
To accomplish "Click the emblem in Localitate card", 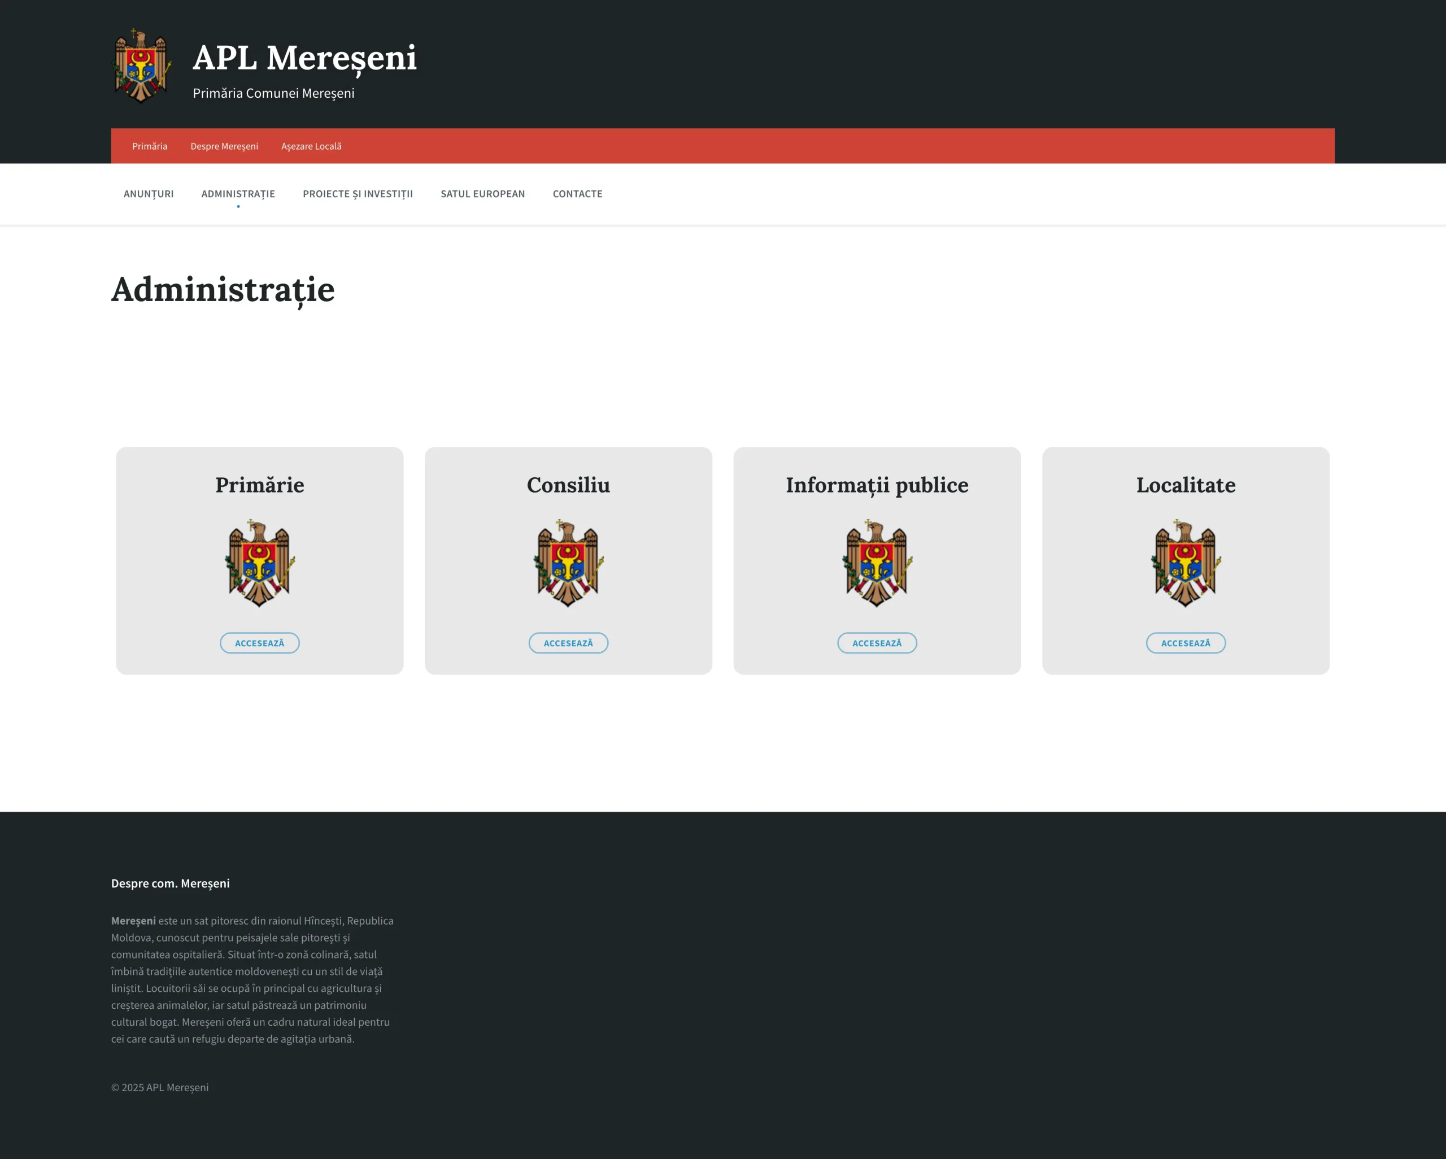I will pyautogui.click(x=1185, y=564).
